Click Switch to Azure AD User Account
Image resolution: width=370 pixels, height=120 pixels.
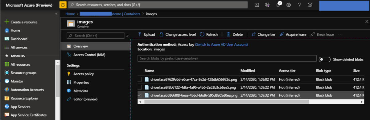tap(221, 45)
